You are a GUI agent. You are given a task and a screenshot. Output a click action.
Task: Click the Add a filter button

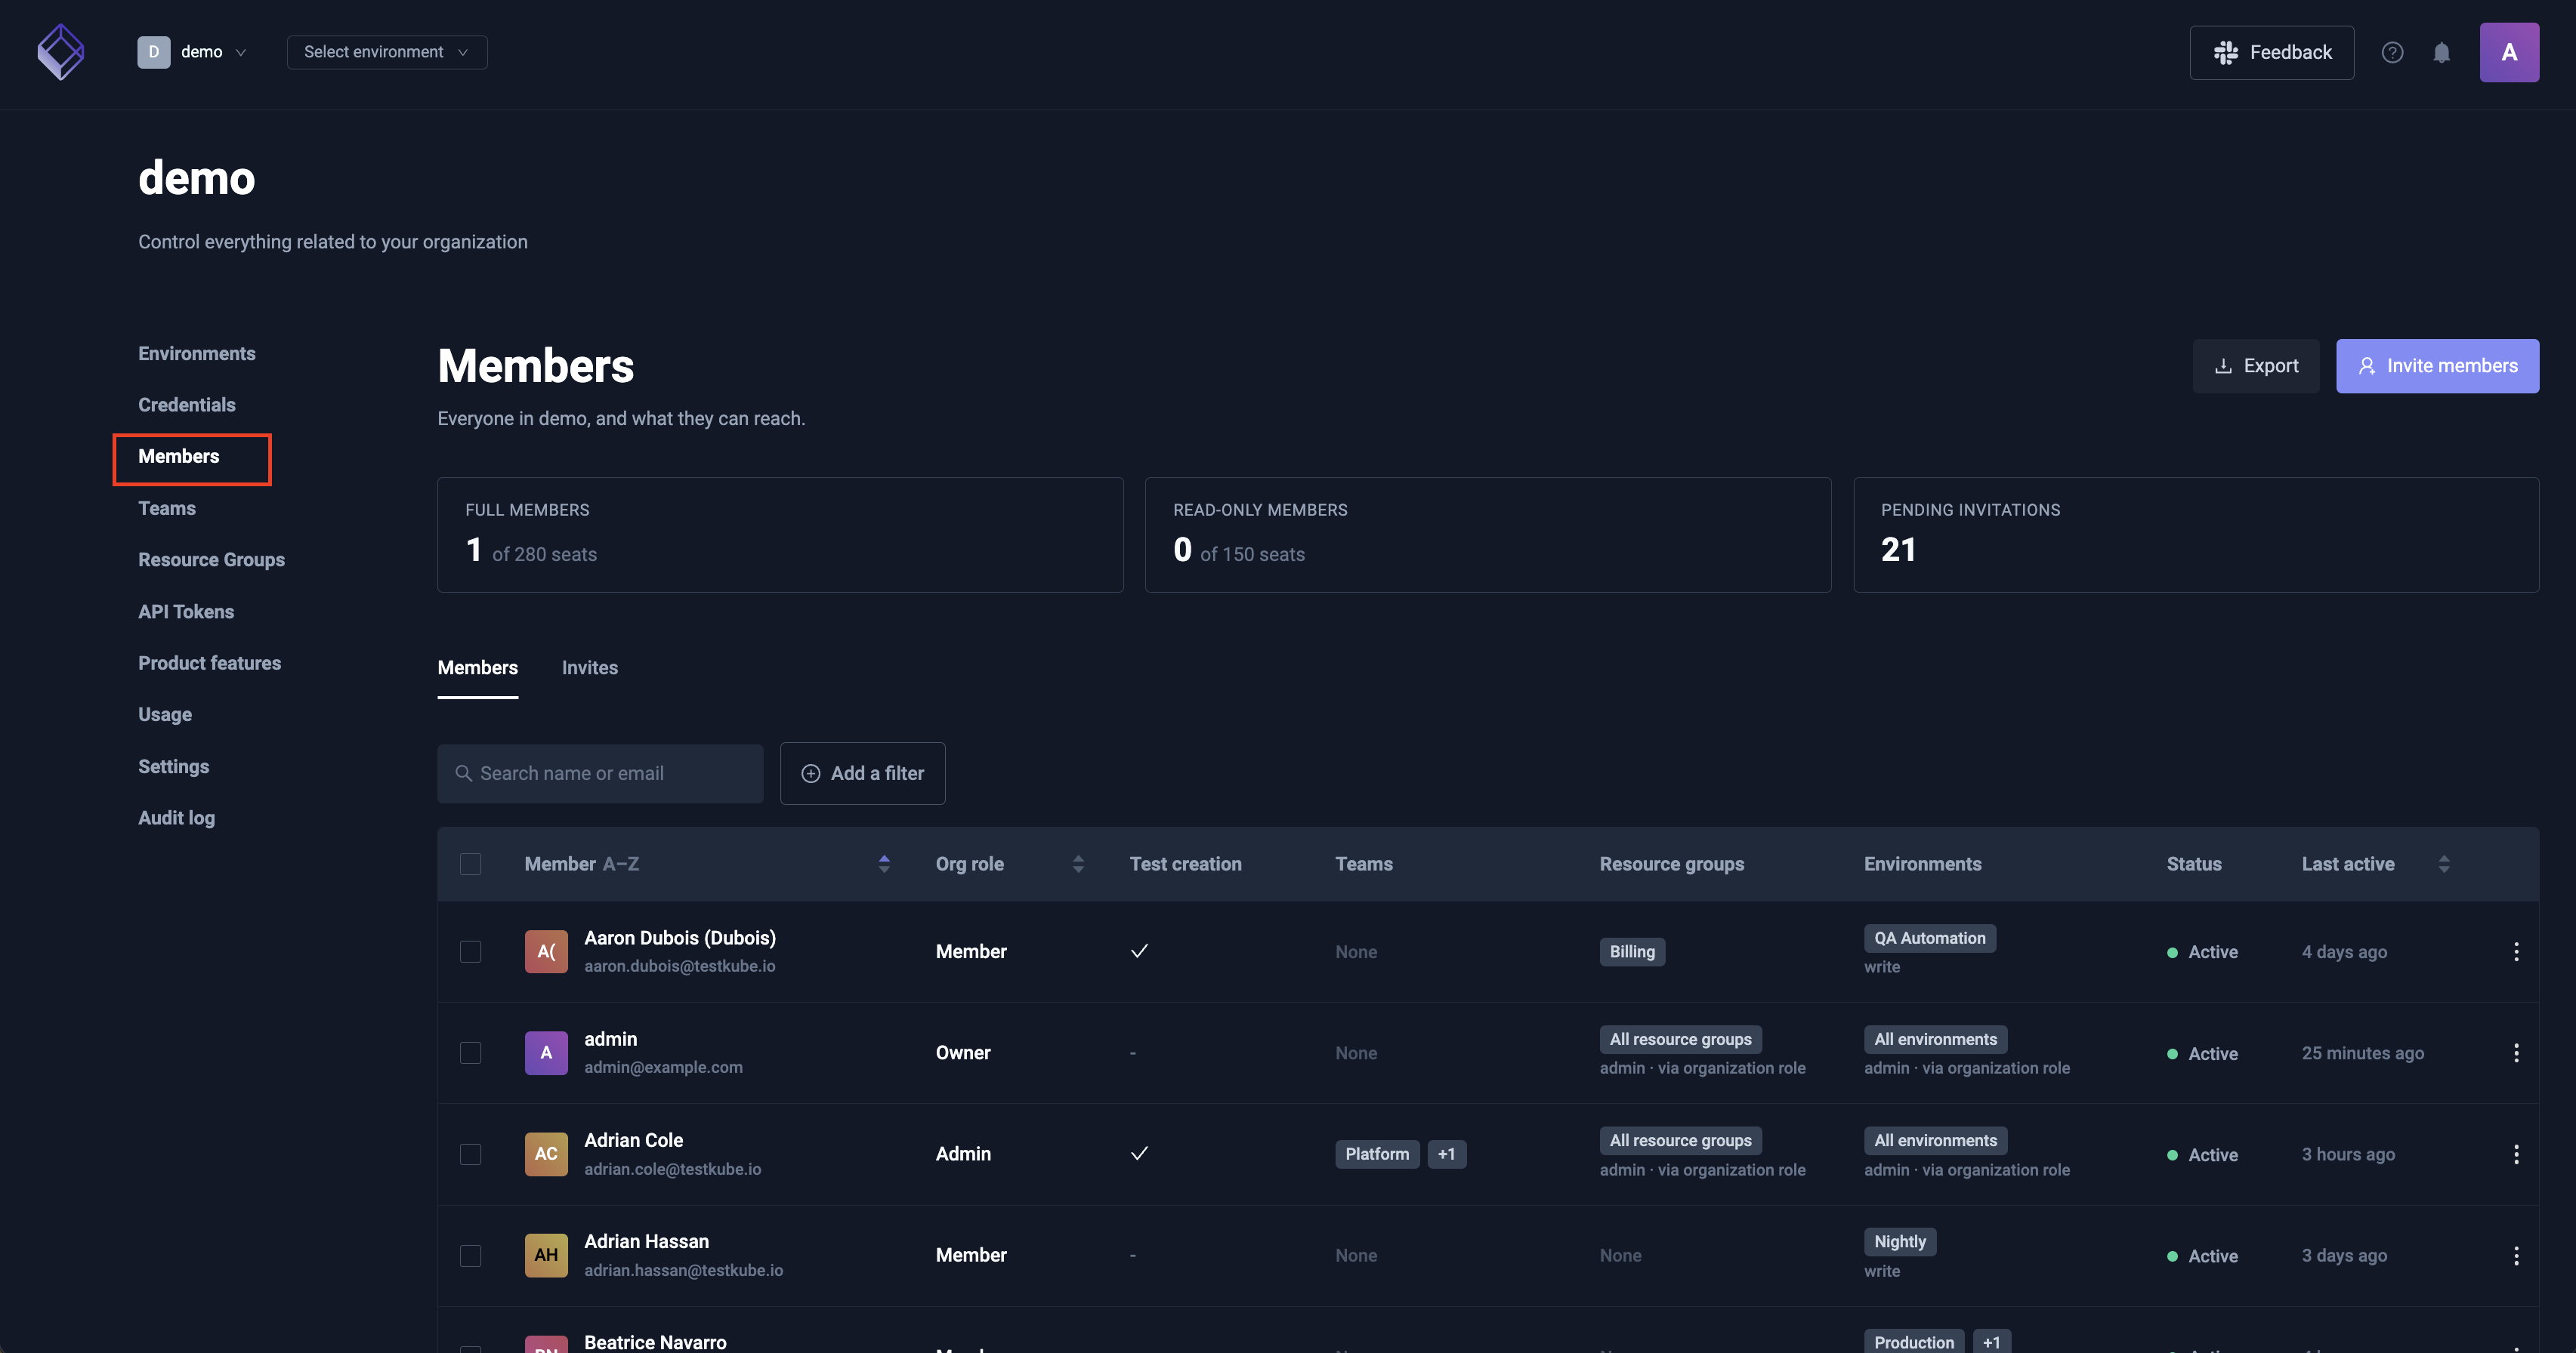pyautogui.click(x=862, y=773)
